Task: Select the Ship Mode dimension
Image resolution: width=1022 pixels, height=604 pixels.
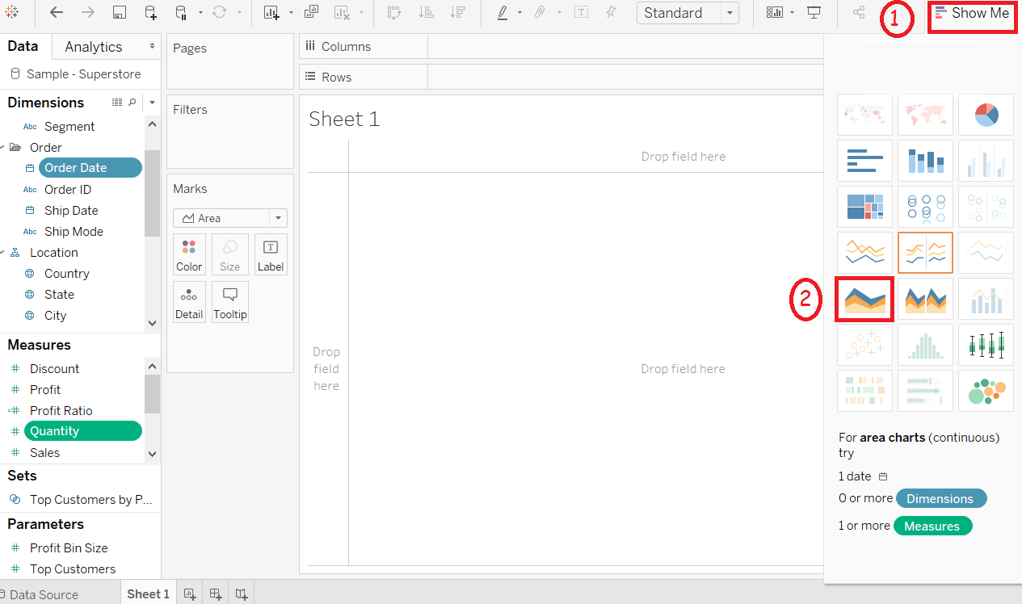Action: 74,232
